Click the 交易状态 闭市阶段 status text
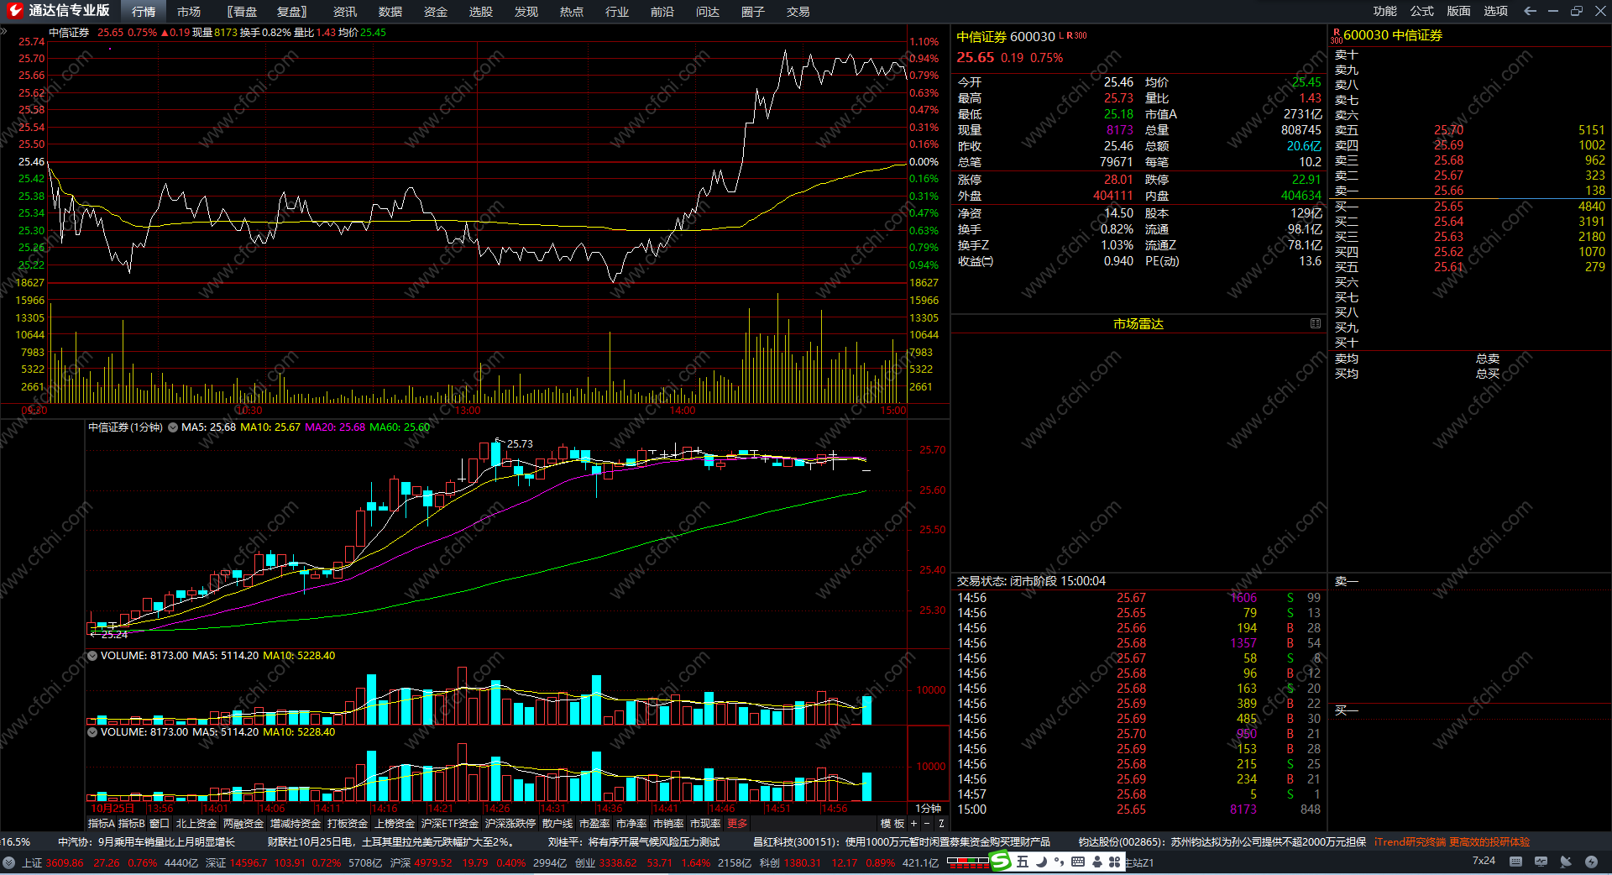The image size is (1612, 875). click(1031, 581)
